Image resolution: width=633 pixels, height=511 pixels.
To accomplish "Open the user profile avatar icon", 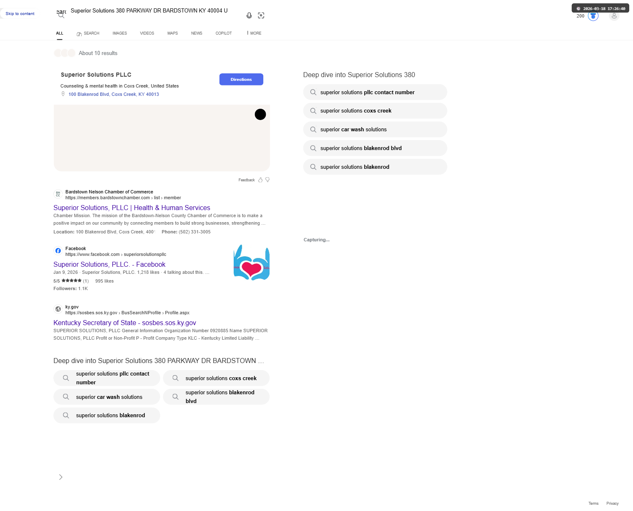I will pyautogui.click(x=614, y=16).
